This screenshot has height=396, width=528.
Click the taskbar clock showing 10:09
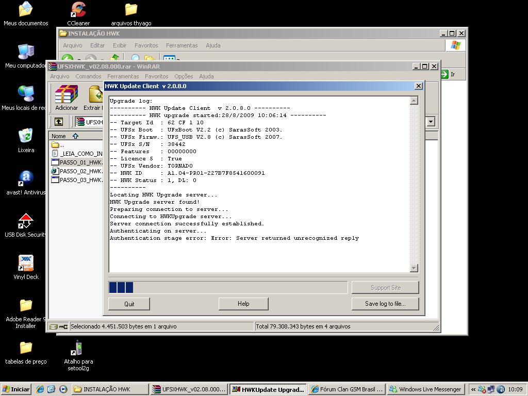click(x=515, y=389)
